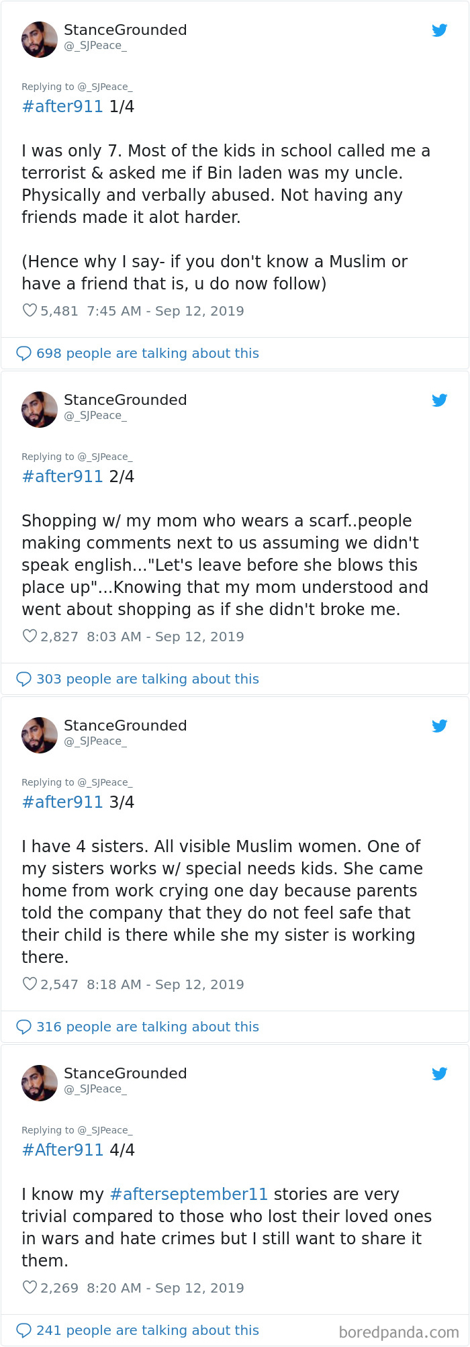
Task: Click the reply bubble beside '303 people are talking'
Action: [x=25, y=678]
